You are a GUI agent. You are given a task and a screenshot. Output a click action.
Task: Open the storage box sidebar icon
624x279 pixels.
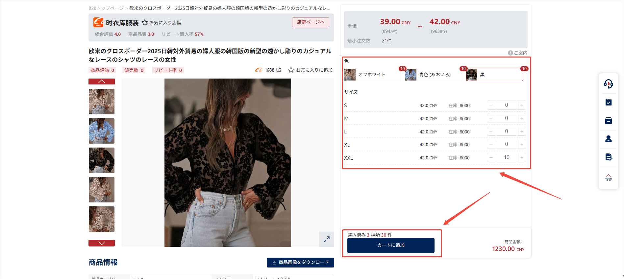pos(608,121)
